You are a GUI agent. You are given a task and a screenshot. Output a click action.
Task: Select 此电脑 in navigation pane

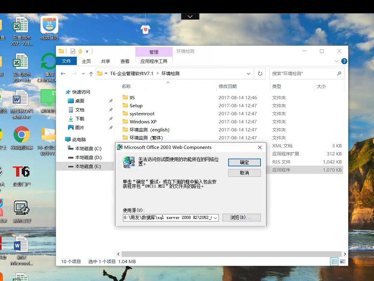76,139
